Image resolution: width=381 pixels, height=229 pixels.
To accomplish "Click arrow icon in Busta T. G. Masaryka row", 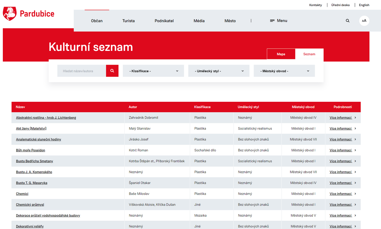I will [355, 183].
